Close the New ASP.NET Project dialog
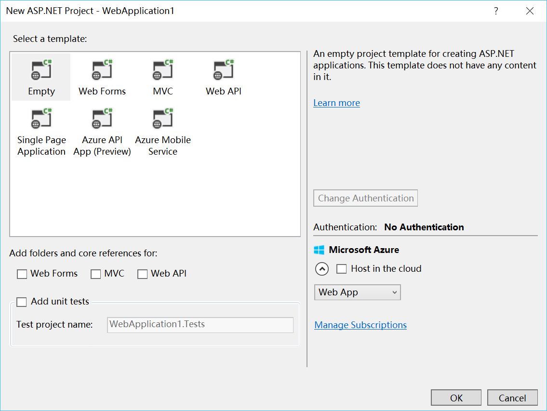 click(x=530, y=11)
